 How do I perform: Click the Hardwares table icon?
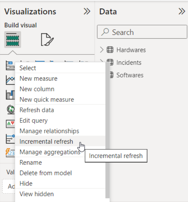tap(110, 50)
